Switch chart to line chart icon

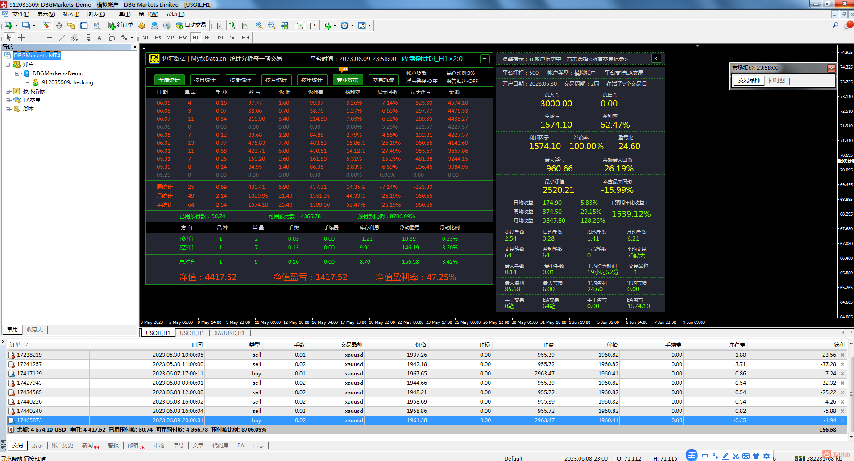[x=245, y=25]
